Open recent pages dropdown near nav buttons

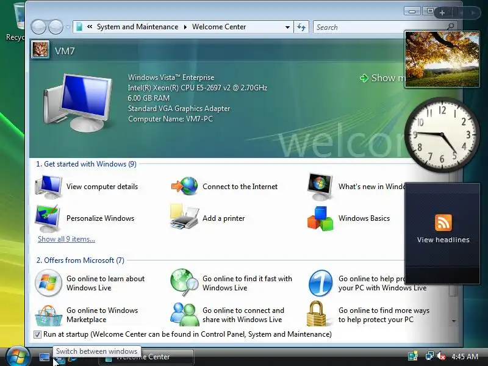68,27
